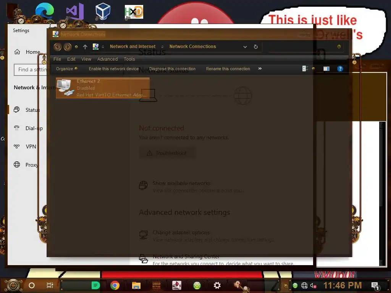Open HxD hex editor desktop shortcut
The height and width of the screenshot is (293, 391).
point(134,12)
